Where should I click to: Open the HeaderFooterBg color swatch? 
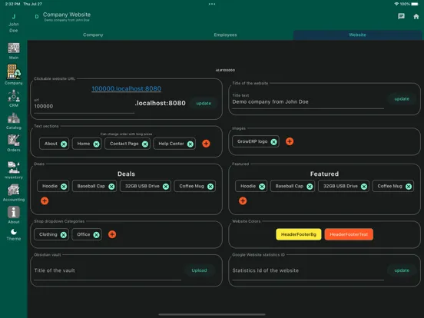tap(299, 234)
